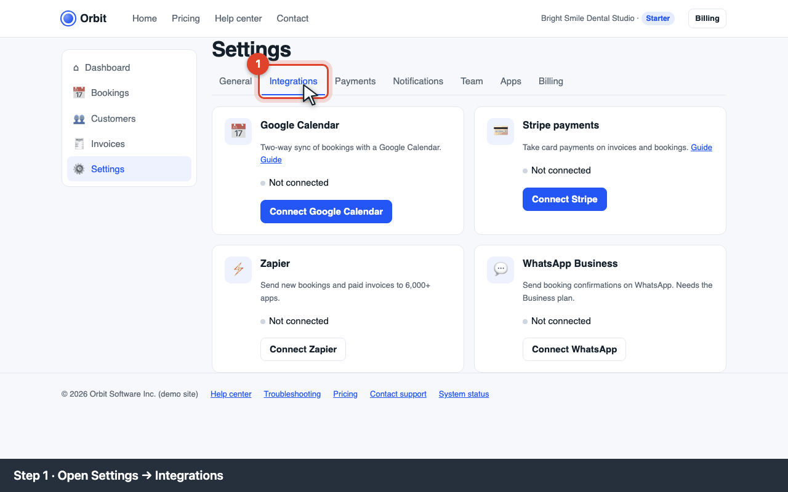Open the Invoices sidebar item
The height and width of the screenshot is (492, 788).
pos(129,144)
